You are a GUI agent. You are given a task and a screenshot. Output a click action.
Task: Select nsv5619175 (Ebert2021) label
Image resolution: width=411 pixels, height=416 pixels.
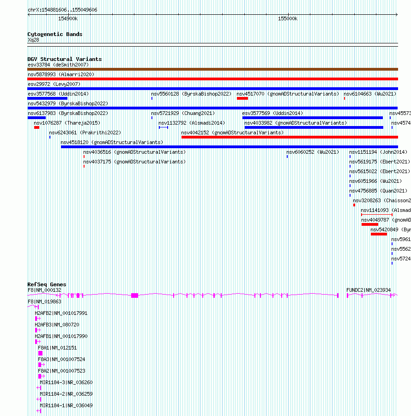pos(380,162)
